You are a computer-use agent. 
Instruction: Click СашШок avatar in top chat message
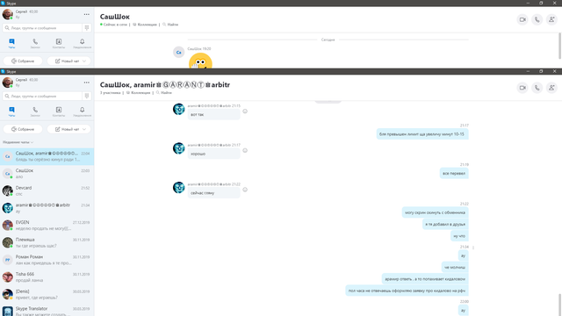click(179, 53)
